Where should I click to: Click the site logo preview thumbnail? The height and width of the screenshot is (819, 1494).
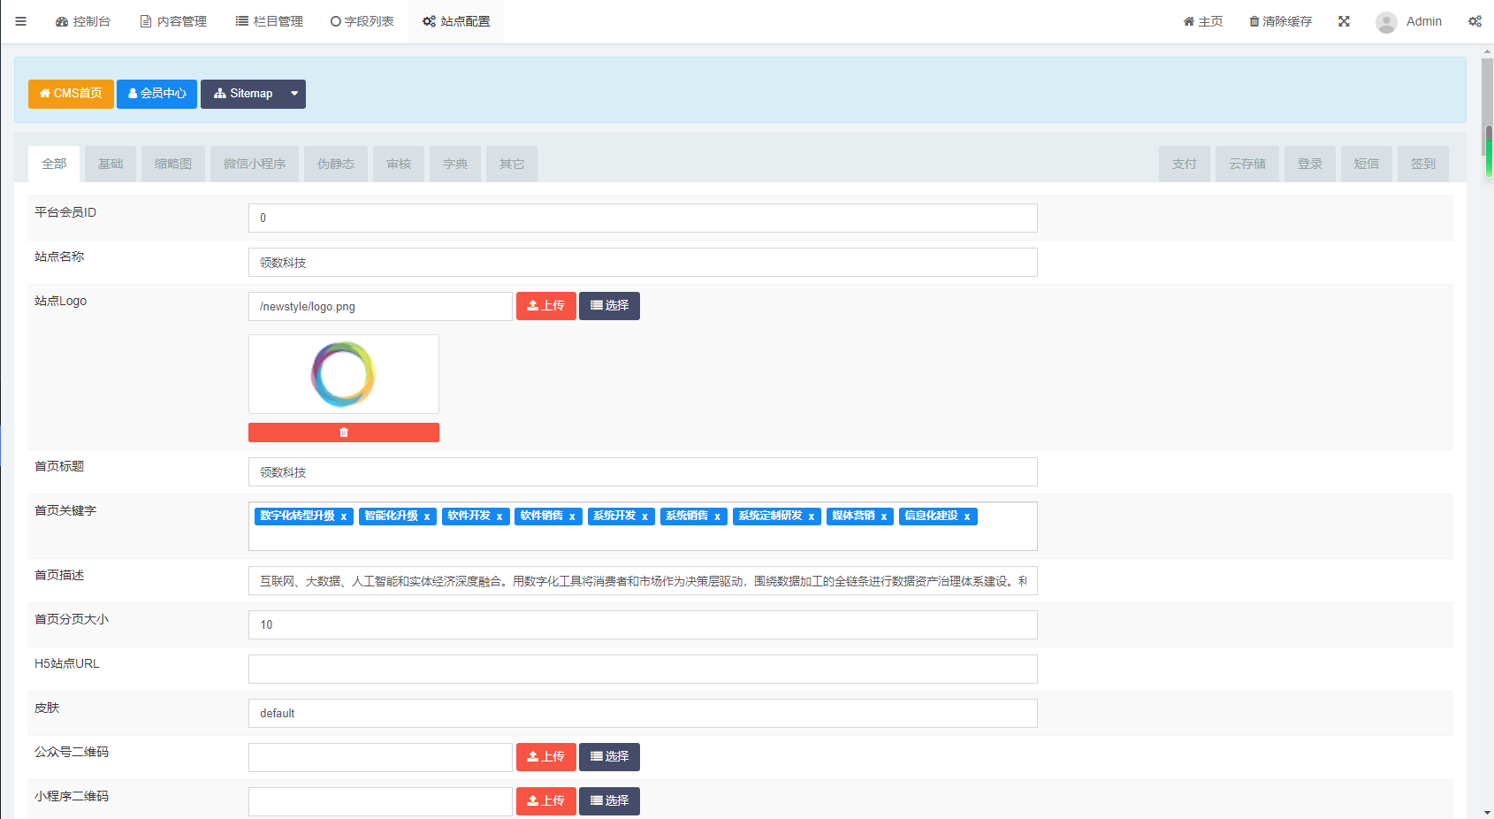(x=344, y=374)
